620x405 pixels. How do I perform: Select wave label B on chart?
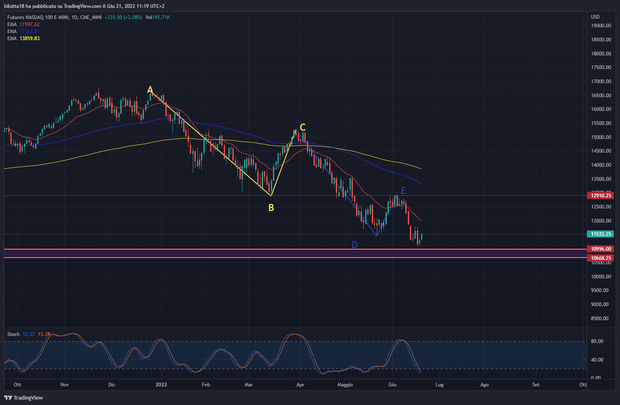point(271,208)
